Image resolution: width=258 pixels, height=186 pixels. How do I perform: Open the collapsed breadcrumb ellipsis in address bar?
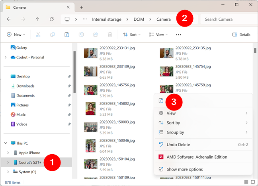coord(85,19)
